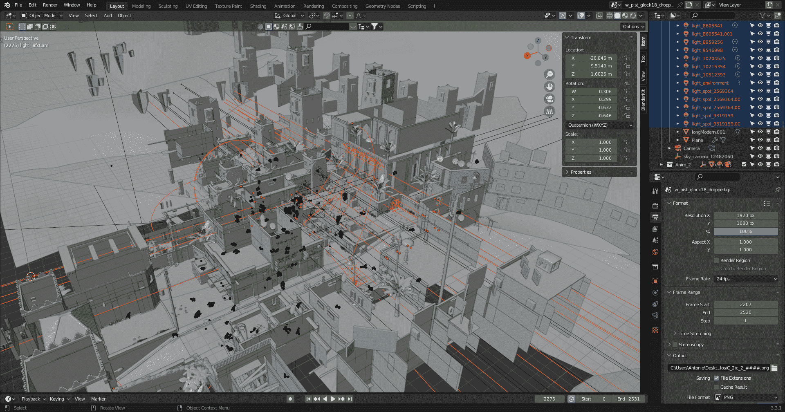Open the Frame Rate 24 fps dropdown
This screenshot has height=412, width=785.
(x=746, y=279)
